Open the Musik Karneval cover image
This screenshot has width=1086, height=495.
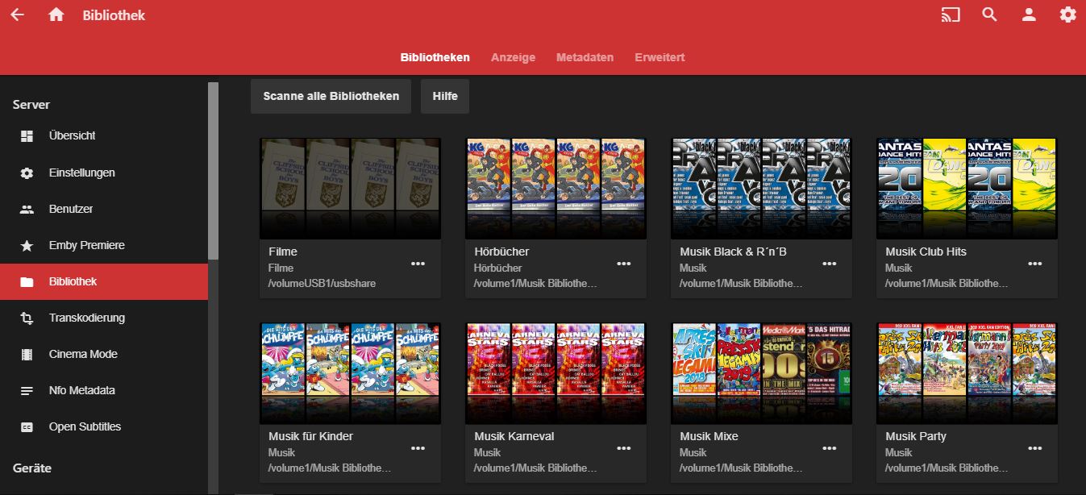coord(555,373)
